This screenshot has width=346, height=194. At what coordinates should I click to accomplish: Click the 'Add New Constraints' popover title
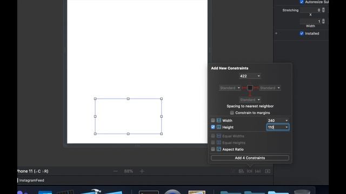coord(229,68)
